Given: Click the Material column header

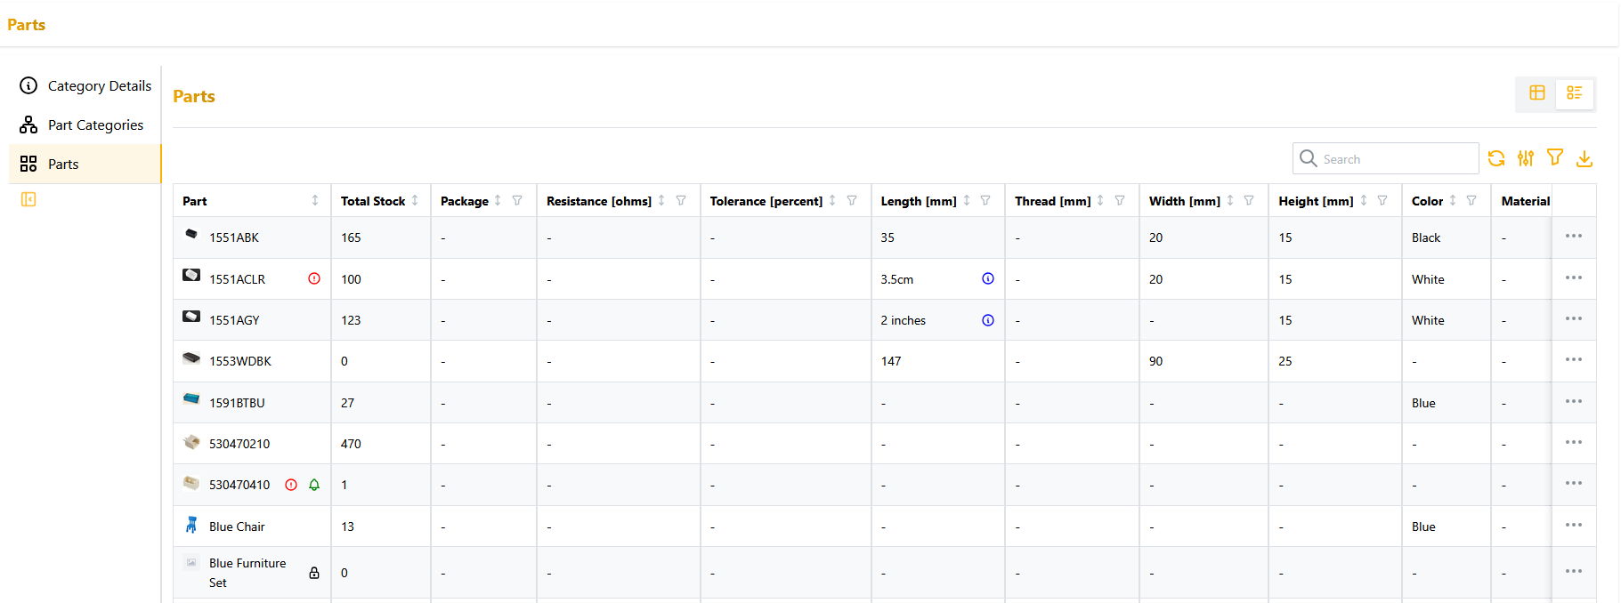Looking at the screenshot, I should click(x=1525, y=201).
